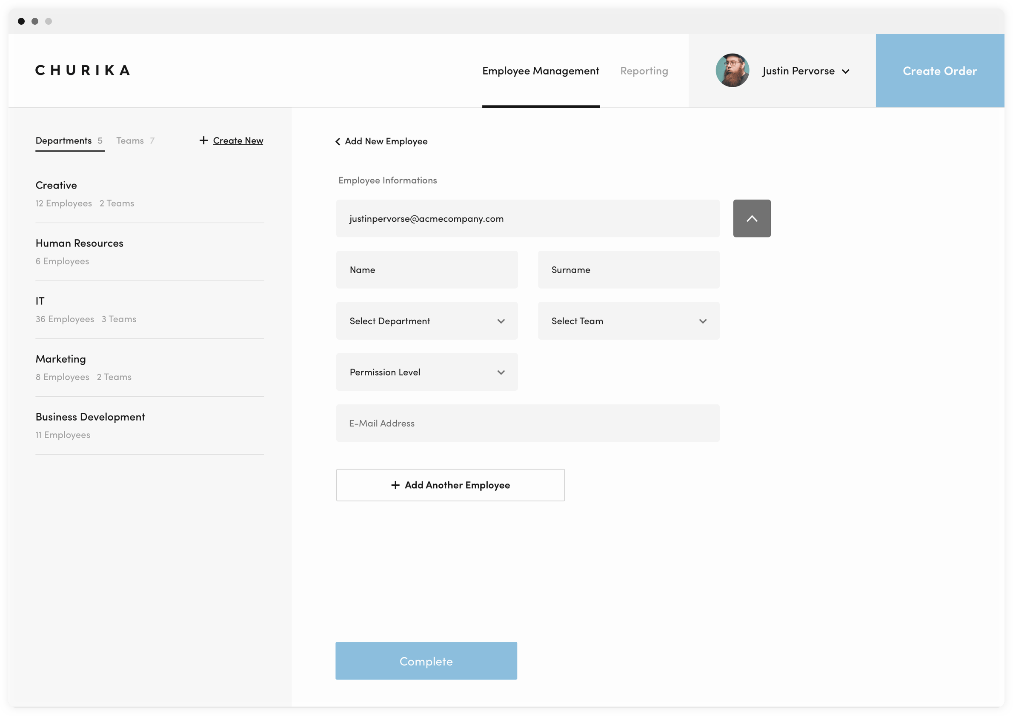Switch to the Employee Management tab
The width and height of the screenshot is (1013, 716).
541,71
